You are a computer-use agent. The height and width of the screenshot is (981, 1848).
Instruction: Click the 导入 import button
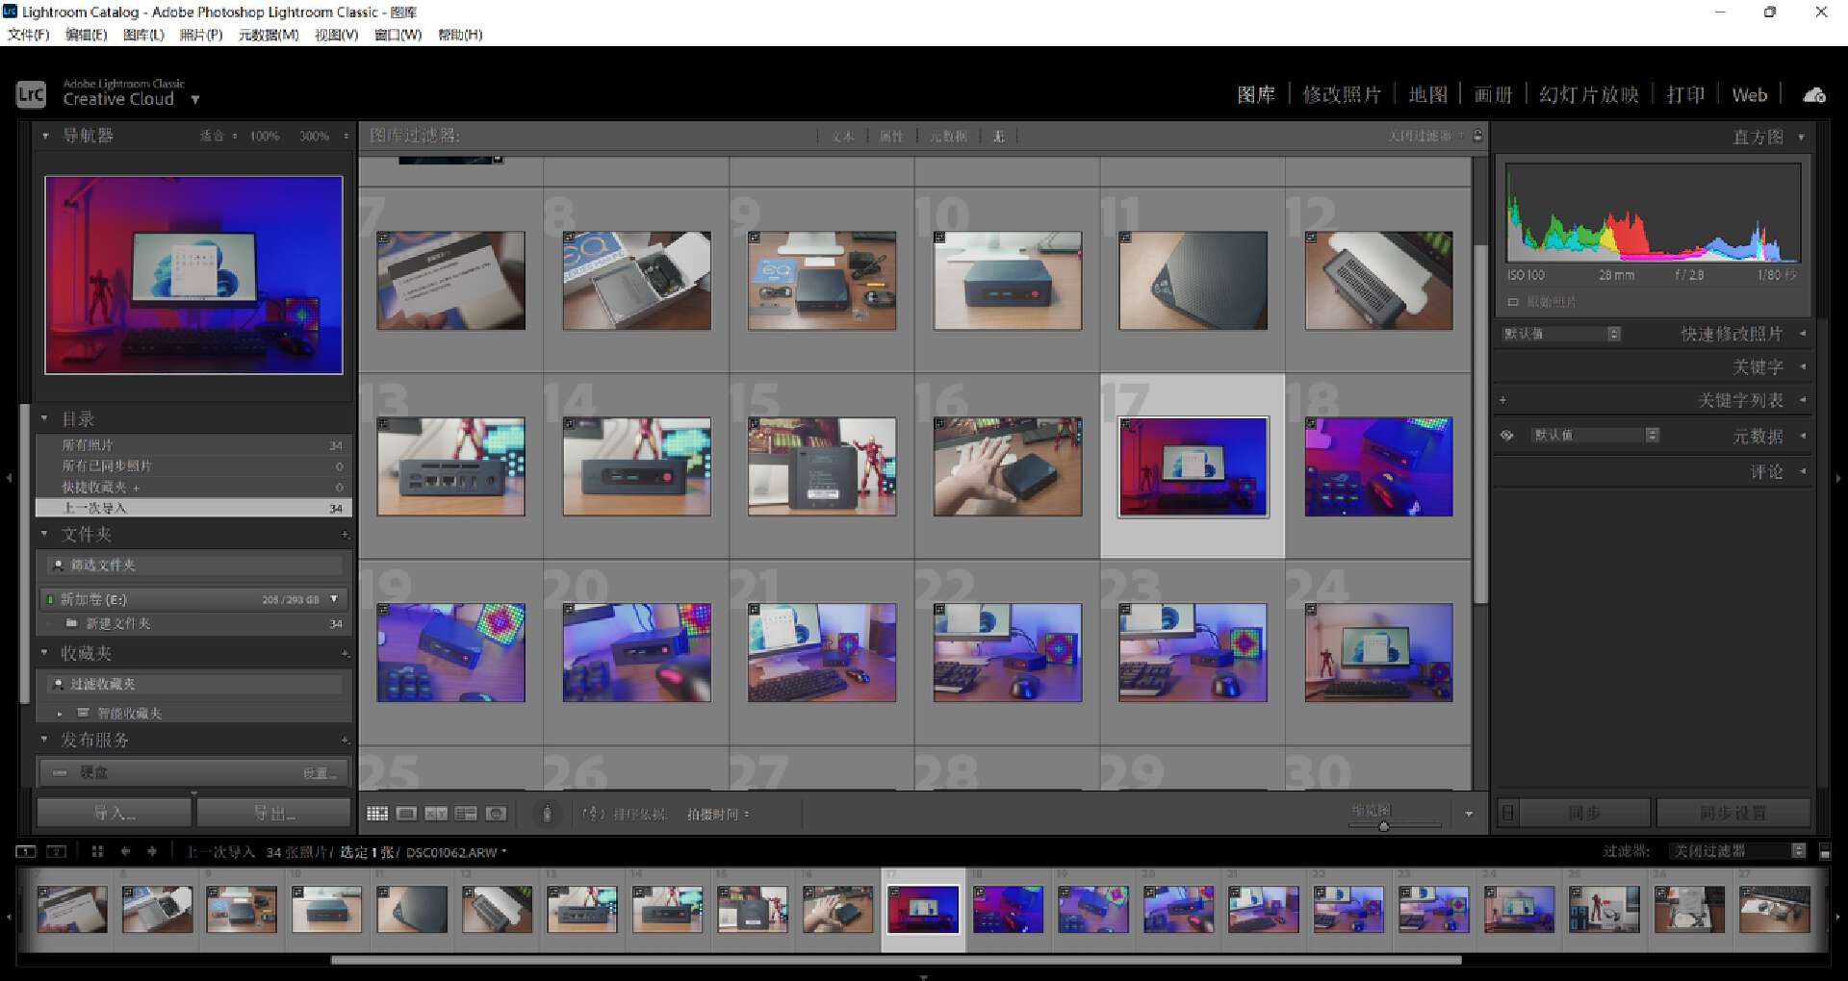[x=115, y=813]
